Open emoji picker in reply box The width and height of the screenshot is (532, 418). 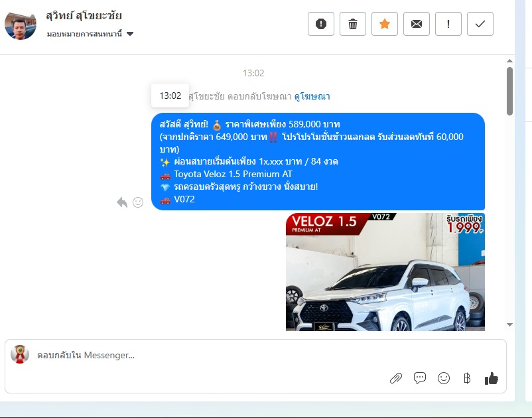(x=444, y=378)
